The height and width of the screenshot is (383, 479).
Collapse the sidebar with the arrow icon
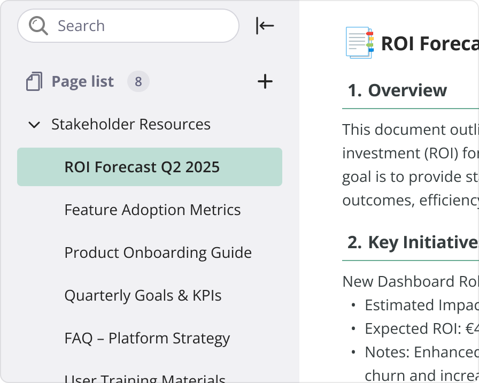pyautogui.click(x=265, y=26)
